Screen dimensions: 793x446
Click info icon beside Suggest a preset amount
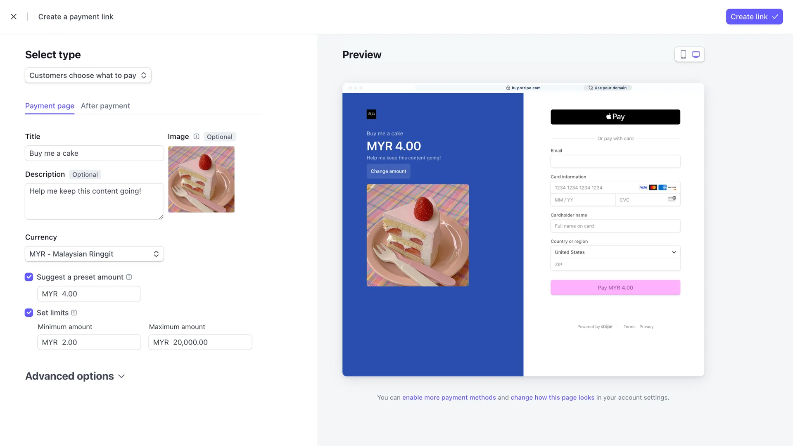129,277
